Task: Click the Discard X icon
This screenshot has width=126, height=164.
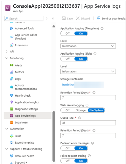Action: tap(78, 18)
